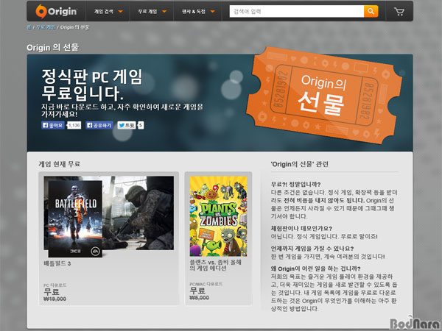
Task: Open the Battlefield 3 box art
Action: (75, 218)
